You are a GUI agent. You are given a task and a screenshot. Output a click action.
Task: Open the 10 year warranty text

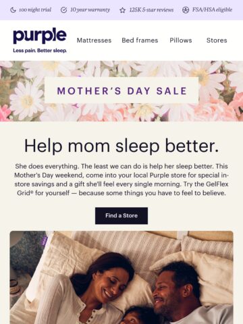(x=90, y=10)
